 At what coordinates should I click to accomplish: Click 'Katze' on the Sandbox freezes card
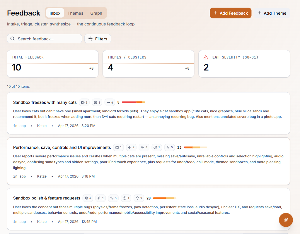click(x=42, y=126)
